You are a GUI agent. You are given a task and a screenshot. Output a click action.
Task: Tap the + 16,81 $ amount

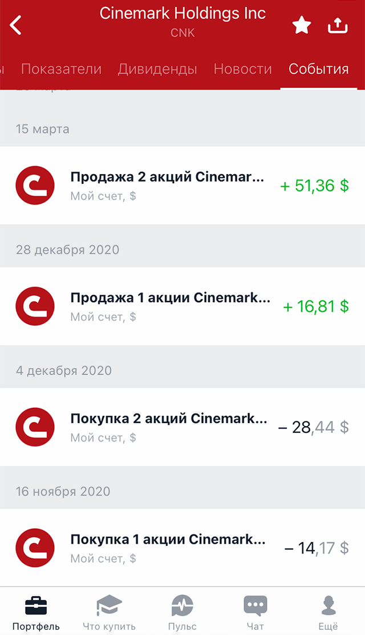(316, 307)
